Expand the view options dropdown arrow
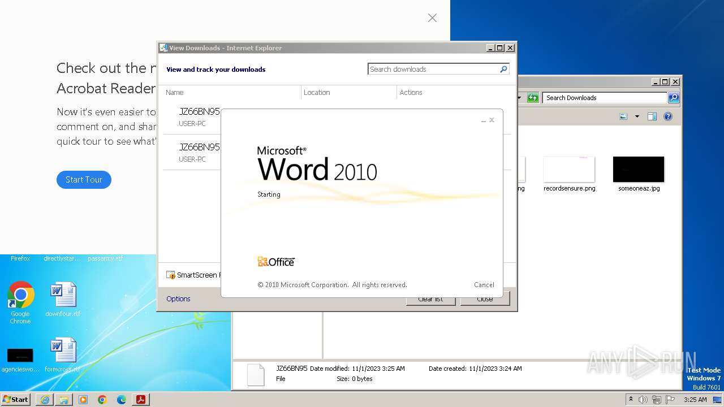Image resolution: width=724 pixels, height=407 pixels. tap(637, 116)
